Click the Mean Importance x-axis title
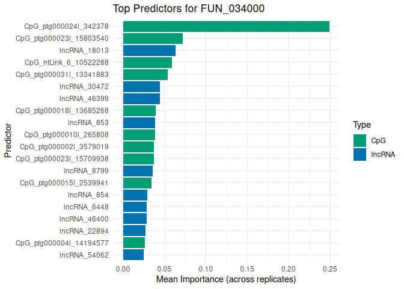 [226, 280]
